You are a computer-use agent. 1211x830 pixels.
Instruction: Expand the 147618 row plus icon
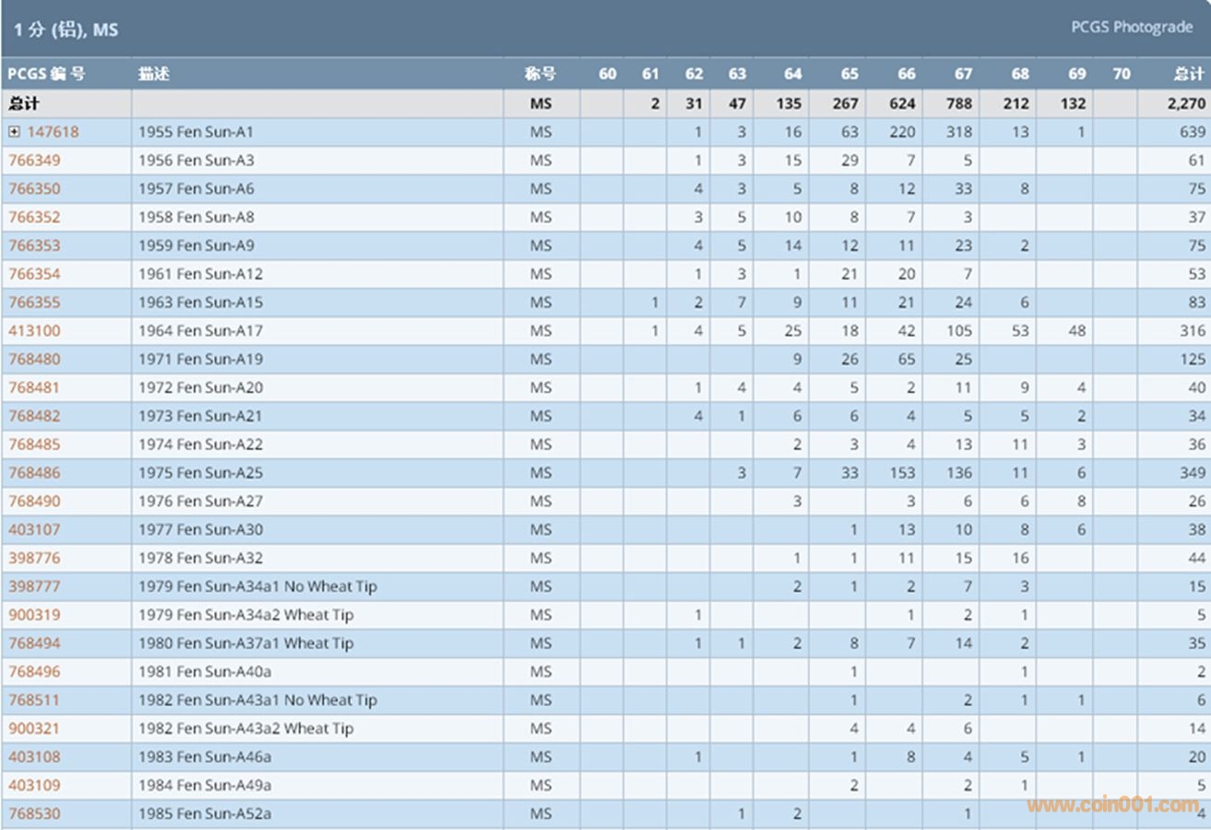point(15,132)
